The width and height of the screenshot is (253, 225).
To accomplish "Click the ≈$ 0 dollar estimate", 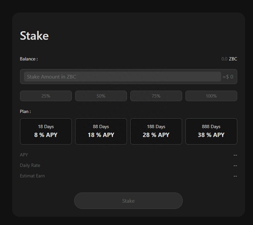I will point(228,77).
